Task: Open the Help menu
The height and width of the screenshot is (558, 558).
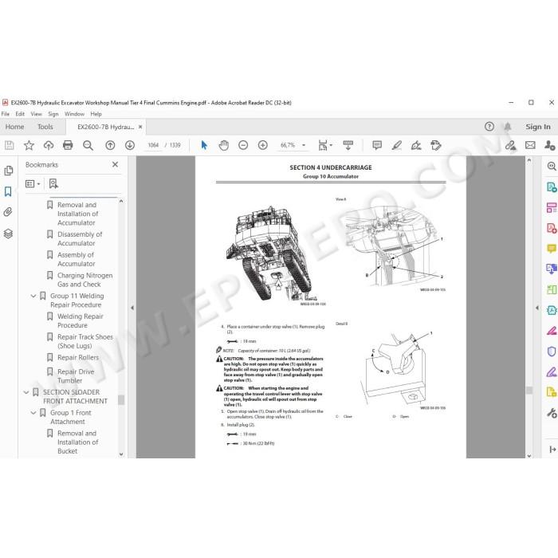Action: coord(96,114)
